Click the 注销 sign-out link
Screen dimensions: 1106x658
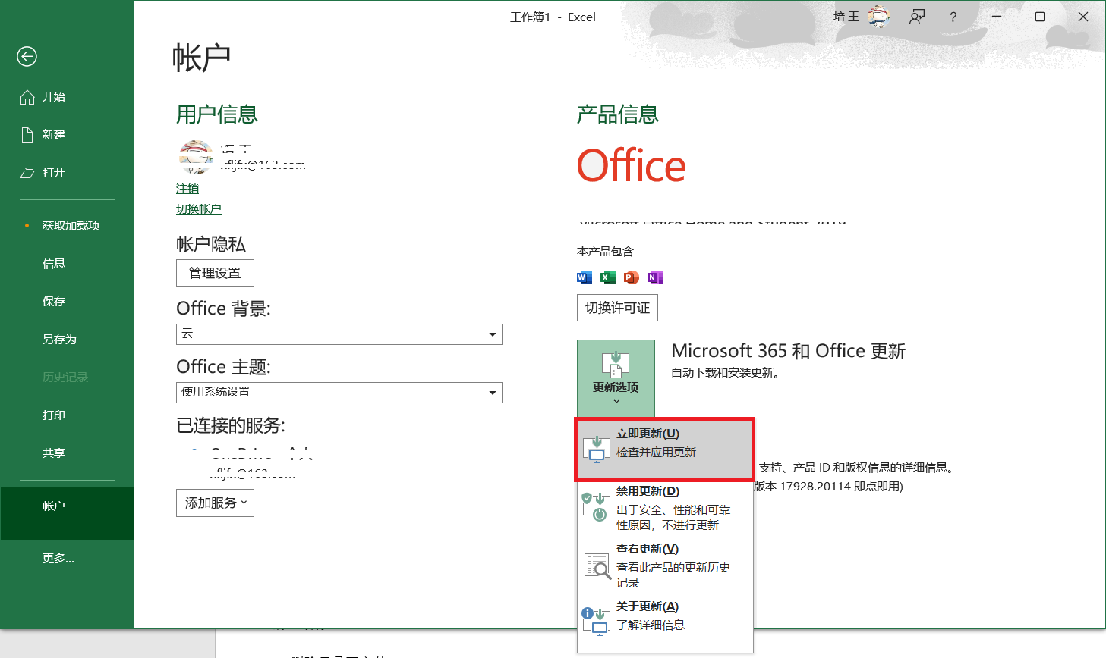[187, 189]
